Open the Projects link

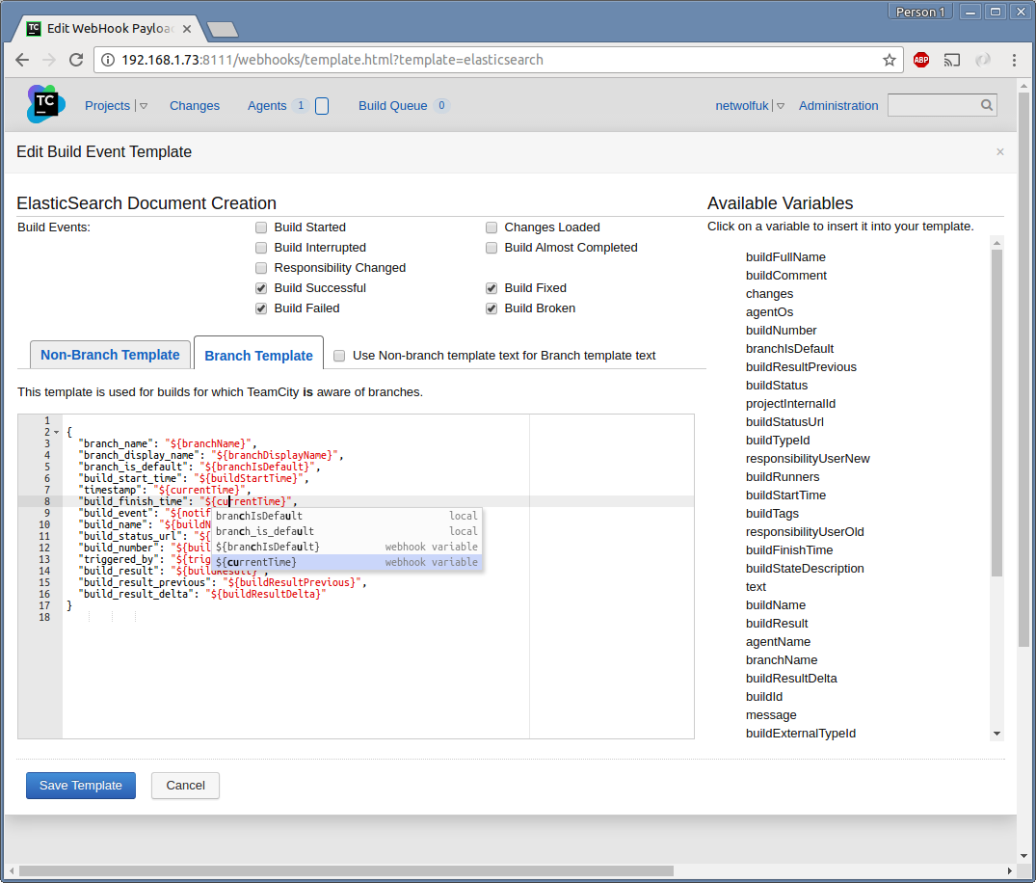(107, 106)
